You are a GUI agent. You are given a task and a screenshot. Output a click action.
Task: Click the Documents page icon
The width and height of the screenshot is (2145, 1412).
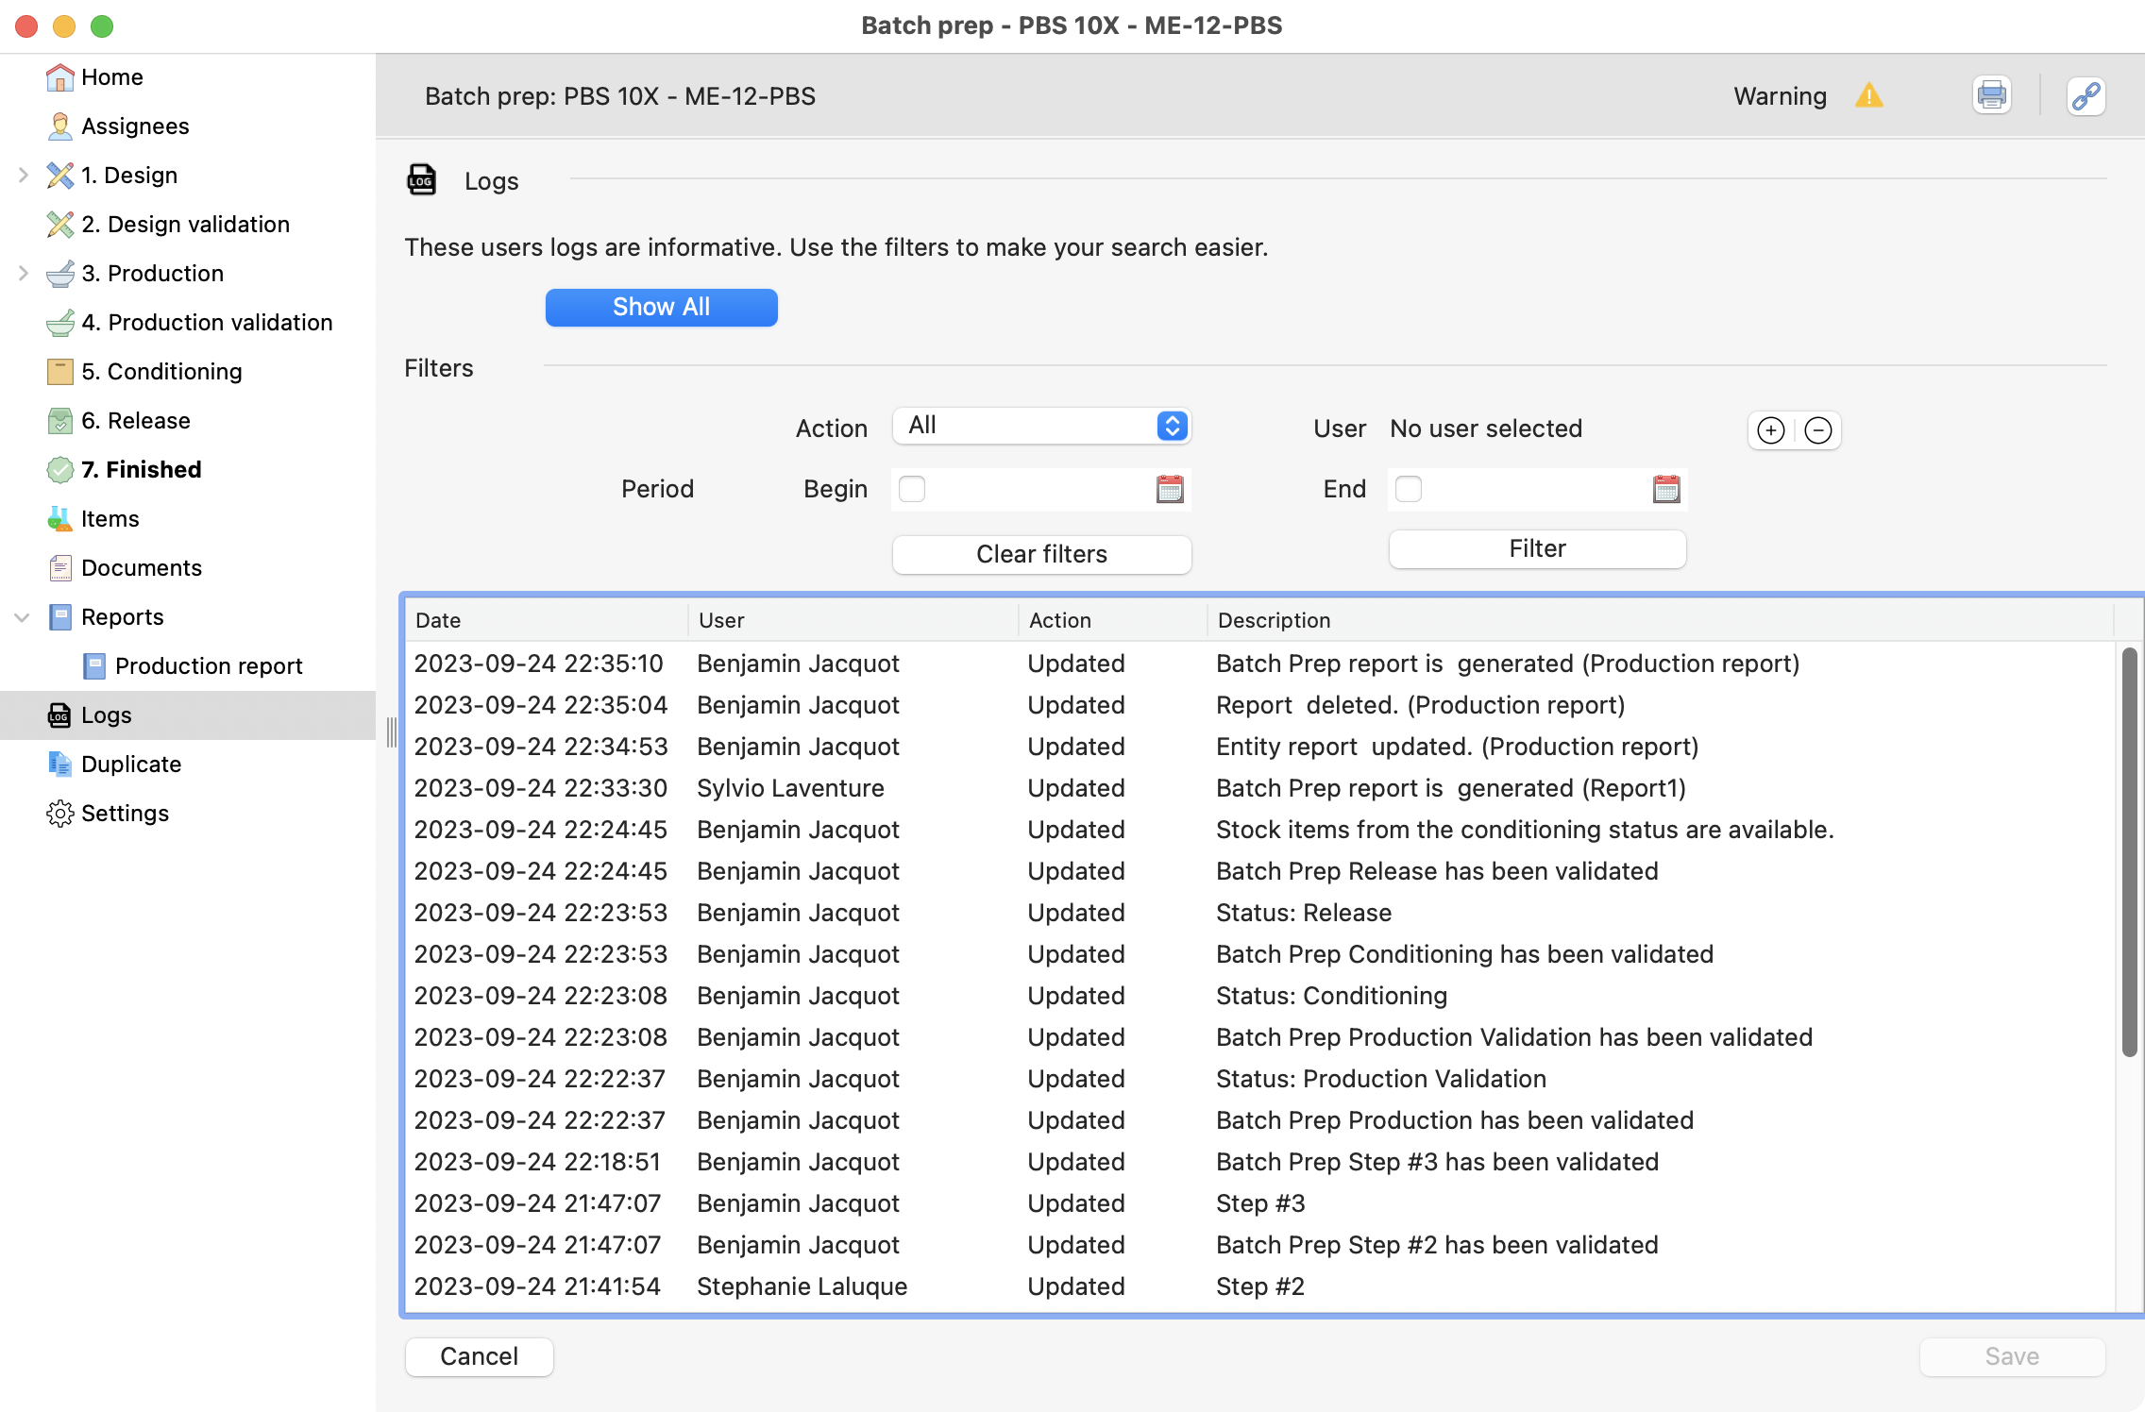(59, 568)
